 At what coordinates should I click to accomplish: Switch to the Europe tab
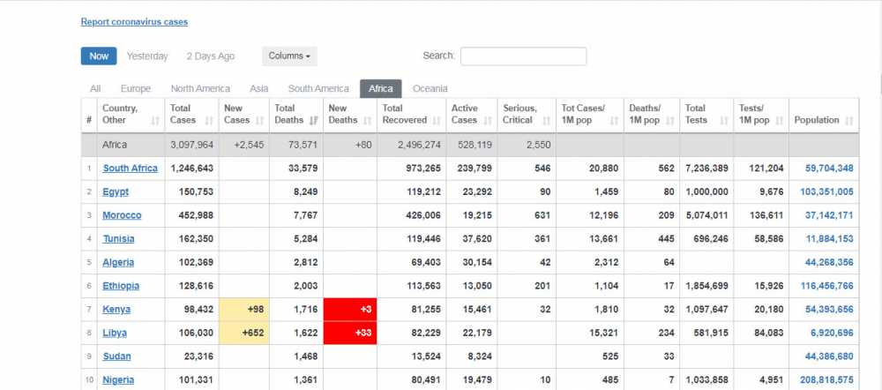135,89
